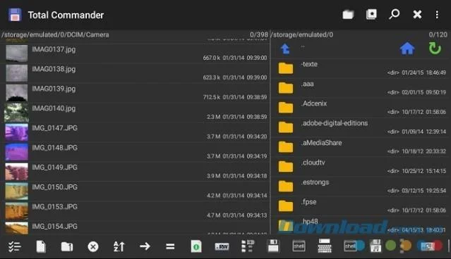Viewport: 451px width, 259px height.
Task: Tap the equals same-folder icon
Action: tap(170, 246)
